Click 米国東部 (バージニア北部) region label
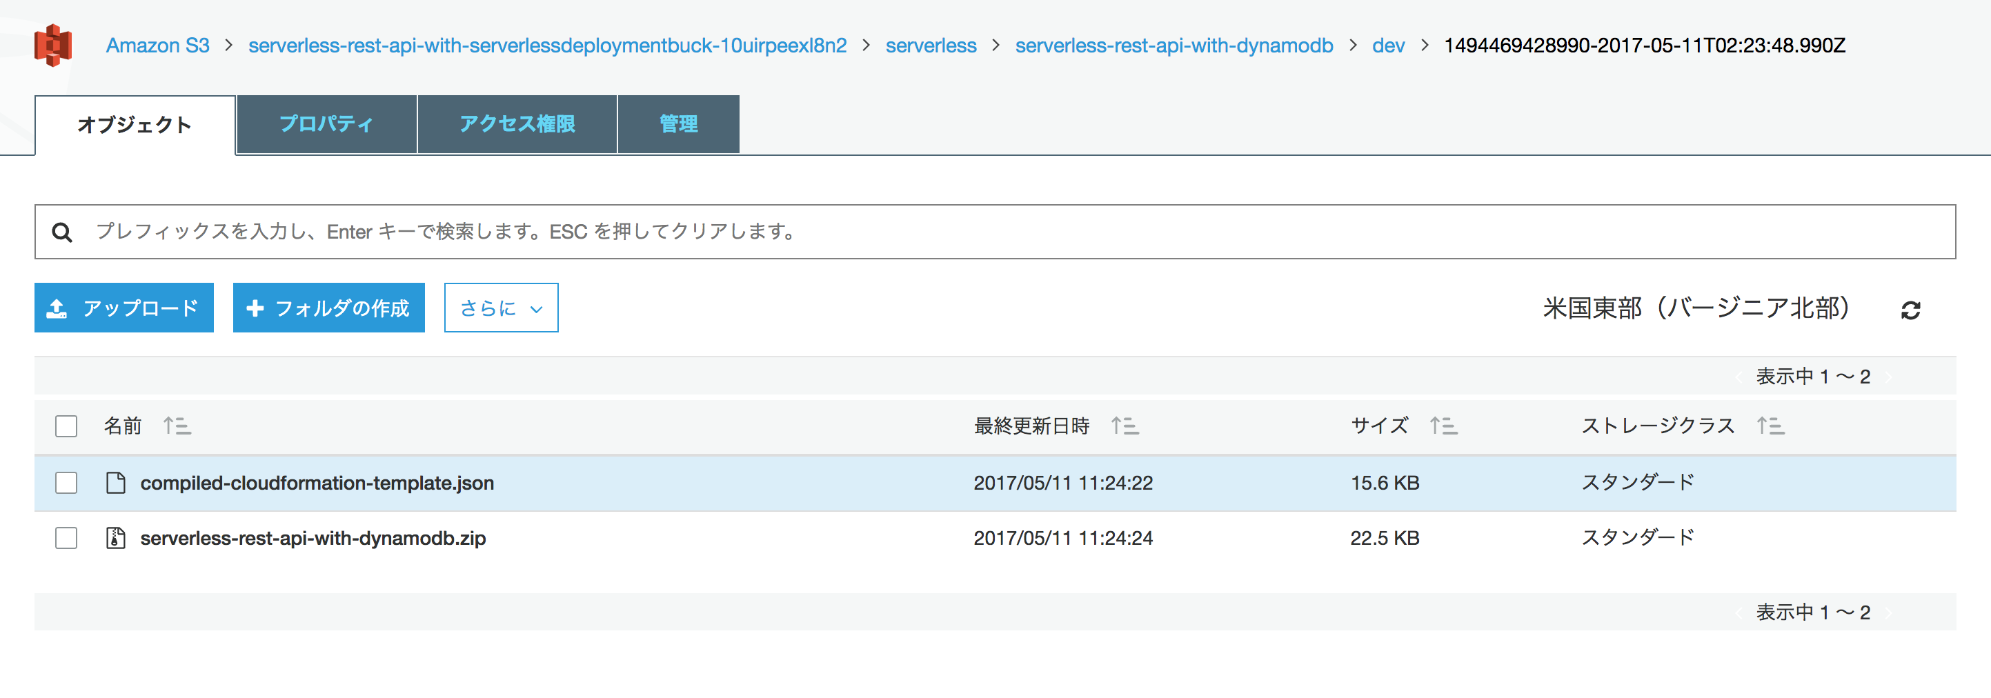 (x=1696, y=308)
